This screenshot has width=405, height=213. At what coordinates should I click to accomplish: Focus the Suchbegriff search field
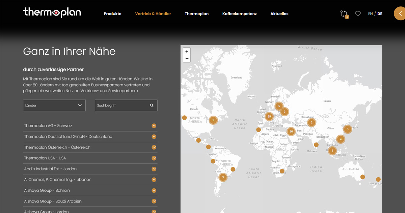[126, 105]
